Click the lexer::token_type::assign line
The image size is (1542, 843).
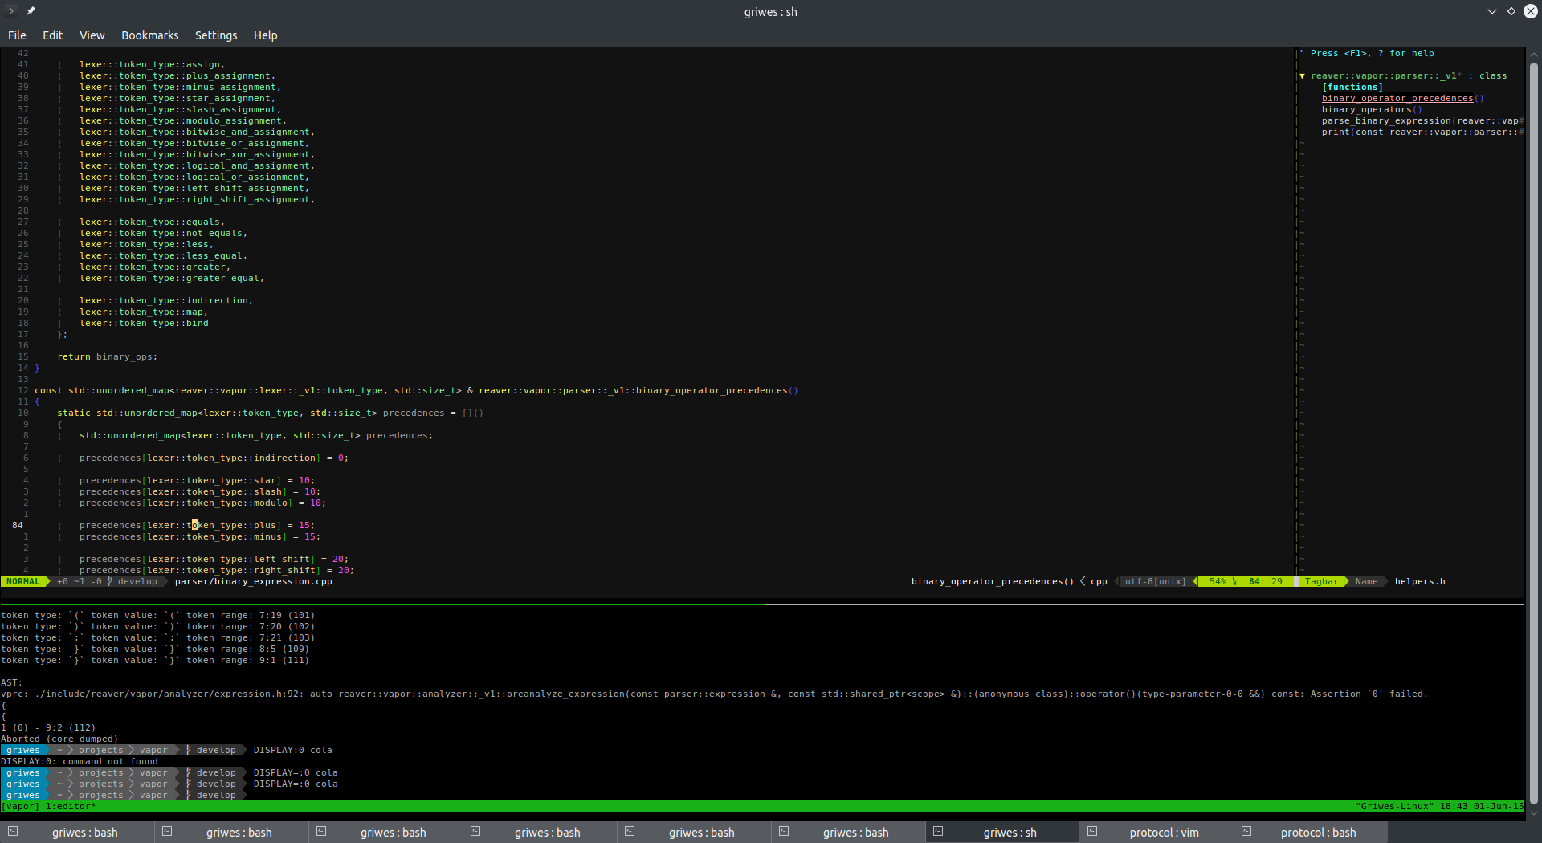(152, 65)
